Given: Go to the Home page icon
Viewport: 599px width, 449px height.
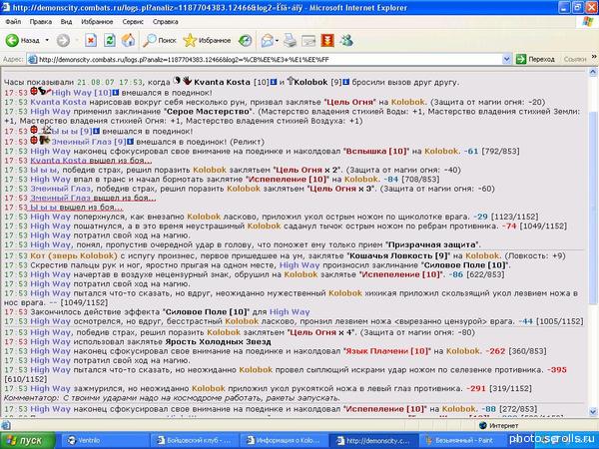Looking at the screenshot, I should point(127,40).
